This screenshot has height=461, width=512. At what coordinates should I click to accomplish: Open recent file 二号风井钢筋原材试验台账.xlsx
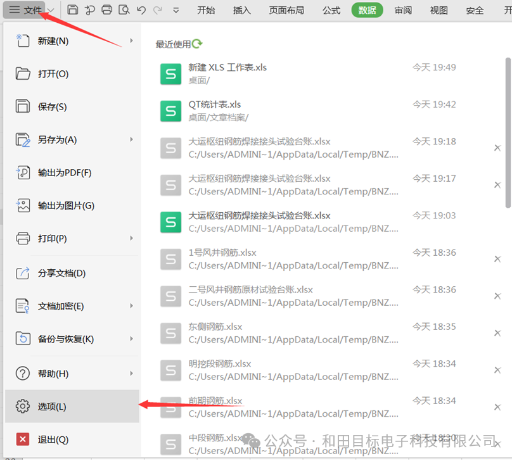pos(330,296)
